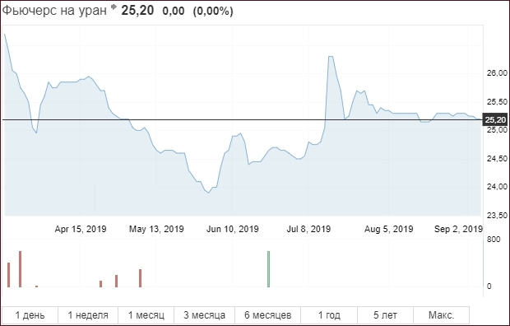
Task: Click the Sep 2, 2019 date label
Action: 458,229
